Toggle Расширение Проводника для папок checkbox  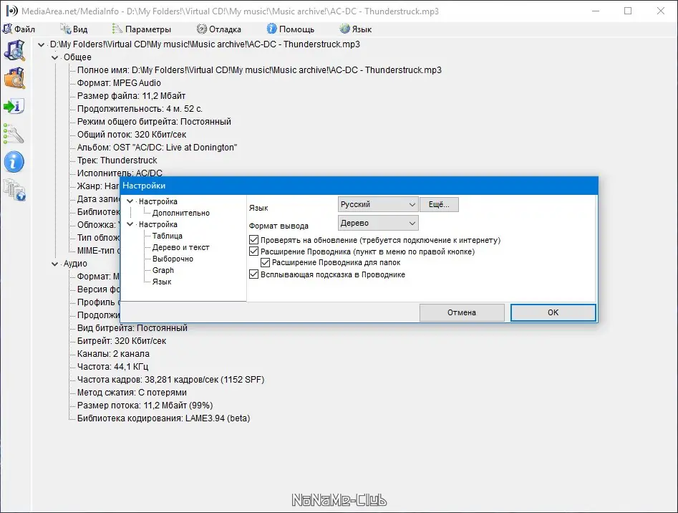tap(265, 262)
